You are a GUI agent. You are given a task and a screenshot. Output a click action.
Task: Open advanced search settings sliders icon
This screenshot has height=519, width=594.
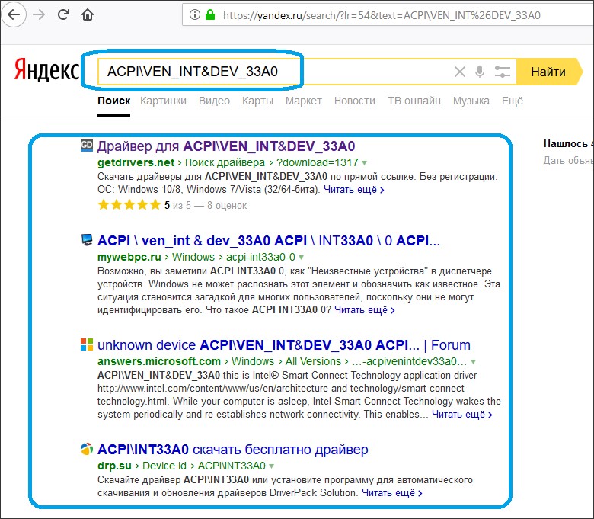502,72
